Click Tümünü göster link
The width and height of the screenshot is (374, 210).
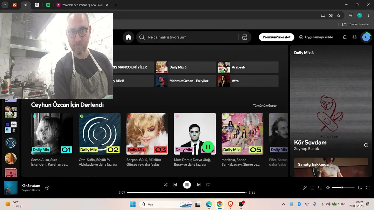coord(265,106)
